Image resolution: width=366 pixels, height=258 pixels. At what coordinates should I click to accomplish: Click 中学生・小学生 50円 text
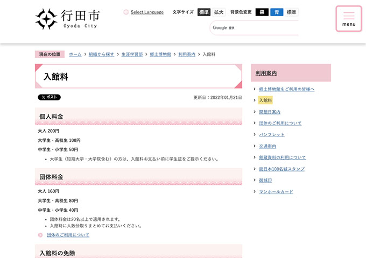(x=58, y=149)
